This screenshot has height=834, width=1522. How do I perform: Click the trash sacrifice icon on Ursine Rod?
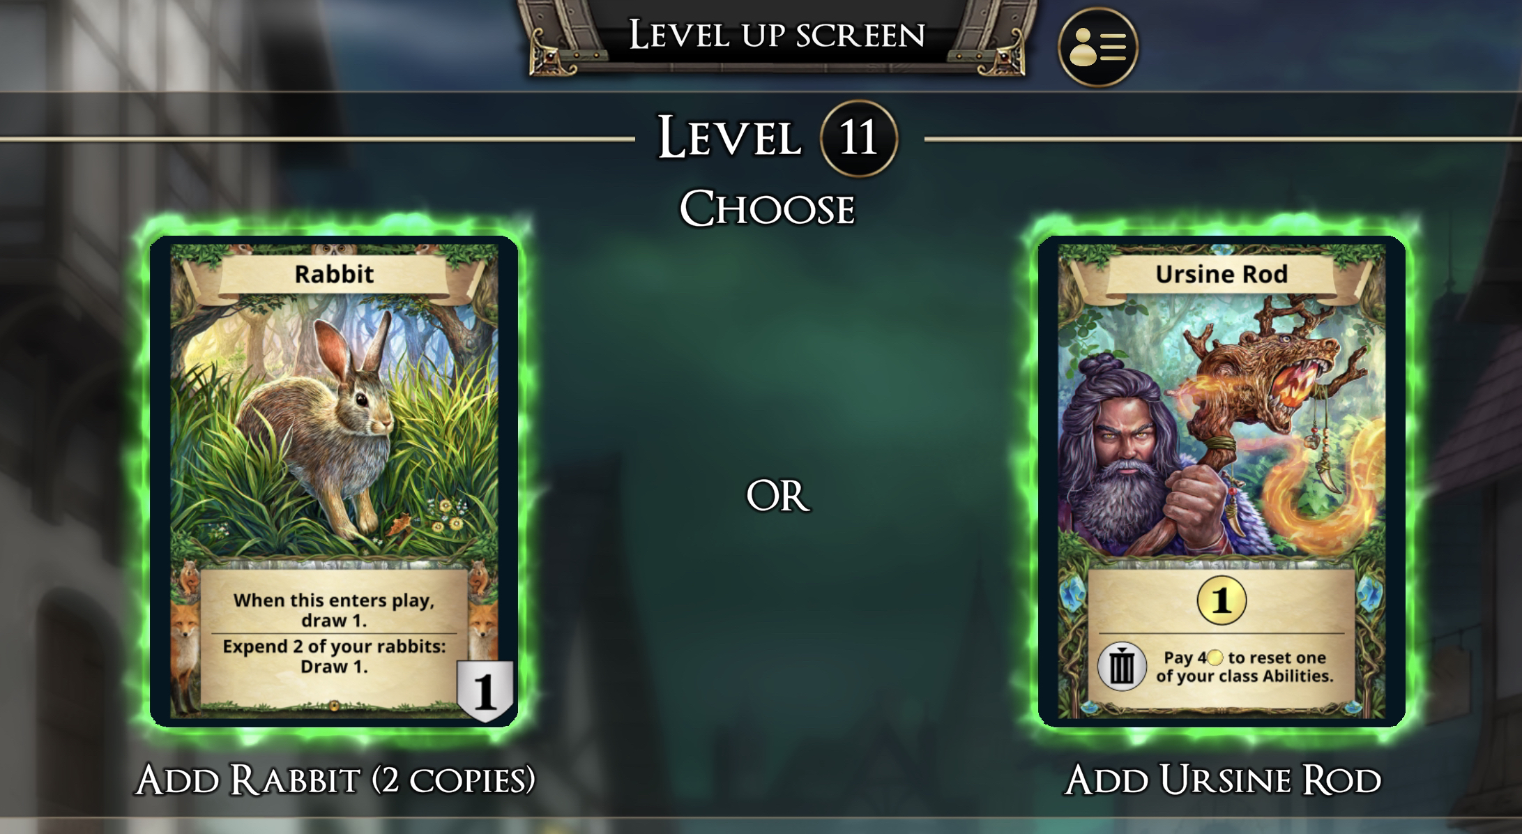(x=1122, y=667)
